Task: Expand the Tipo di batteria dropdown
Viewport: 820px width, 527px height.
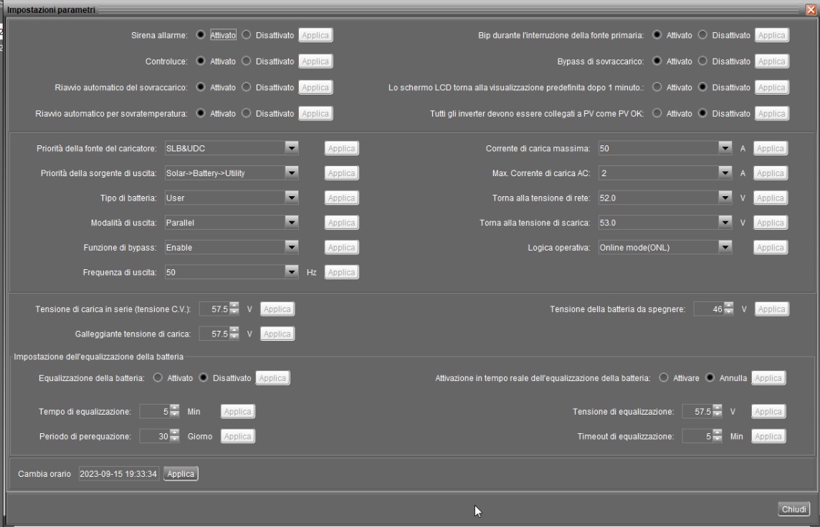Action: coord(291,198)
